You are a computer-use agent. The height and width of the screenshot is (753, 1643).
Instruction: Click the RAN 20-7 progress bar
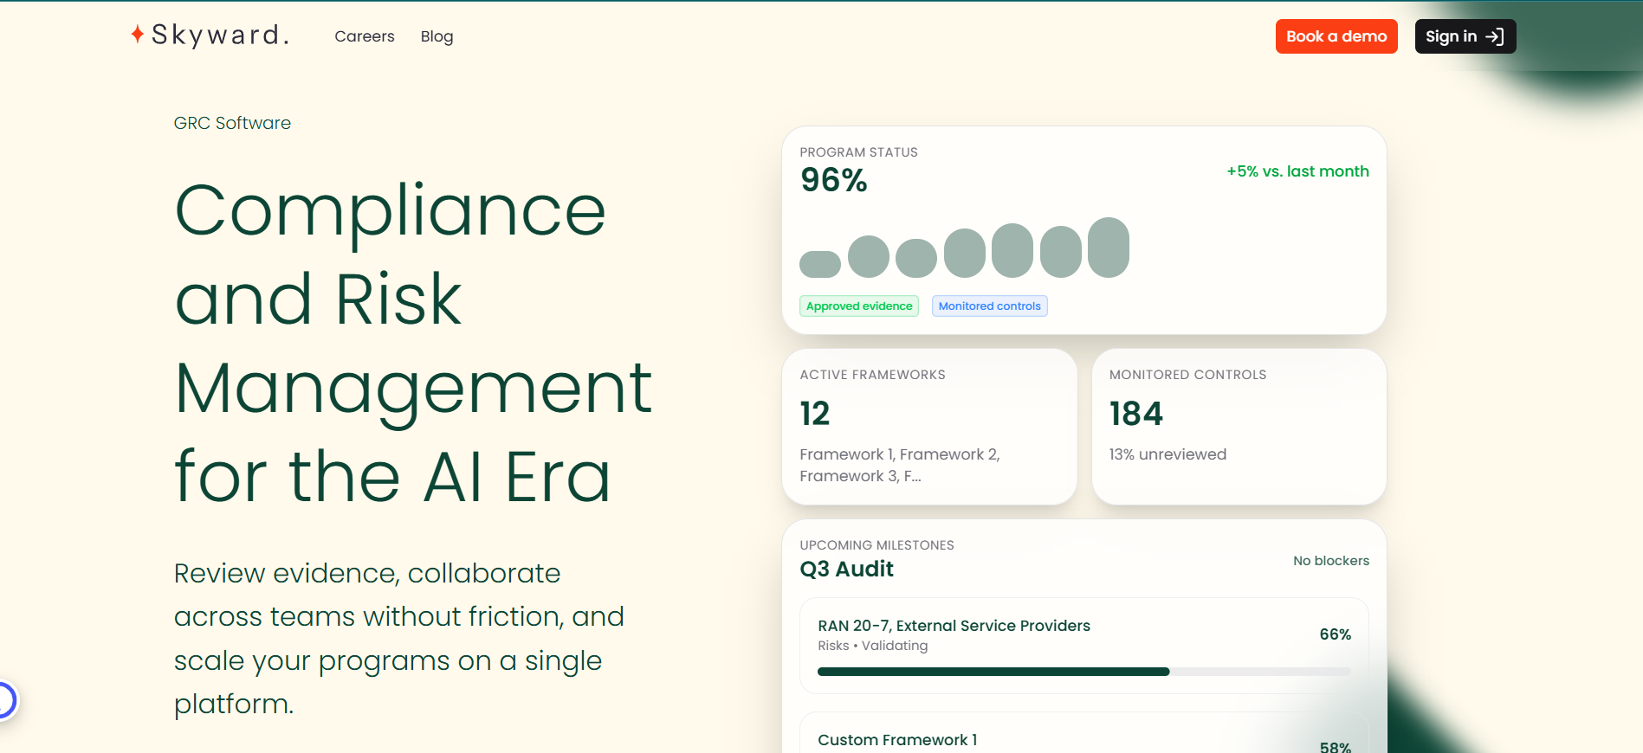click(1084, 672)
